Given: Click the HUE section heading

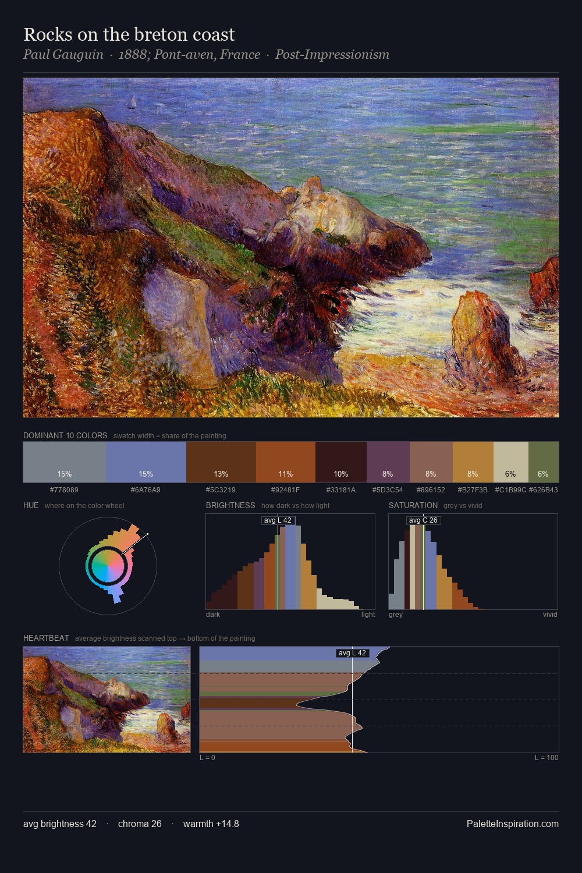Looking at the screenshot, I should [31, 505].
